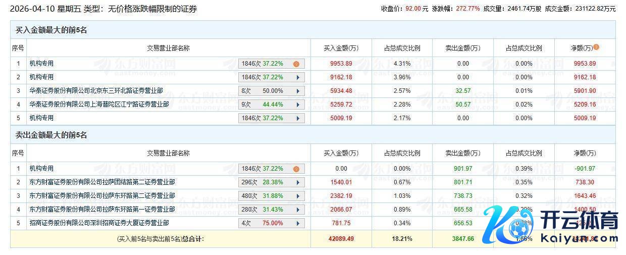Viewport: 626px width, 255px height.
Task: Click the orange question icon in sell row 1
Action: (x=296, y=169)
